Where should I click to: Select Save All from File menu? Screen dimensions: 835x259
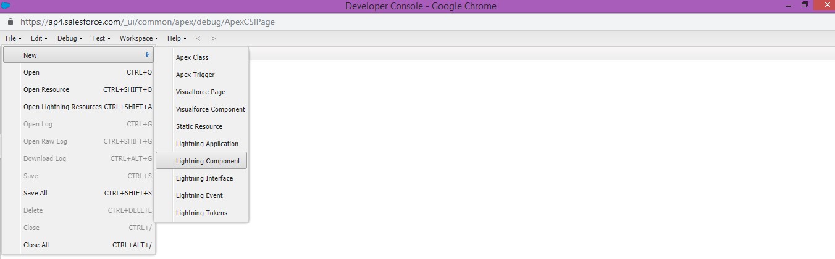35,193
